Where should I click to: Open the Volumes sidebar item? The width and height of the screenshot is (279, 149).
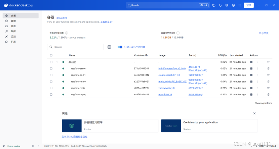tap(21, 26)
